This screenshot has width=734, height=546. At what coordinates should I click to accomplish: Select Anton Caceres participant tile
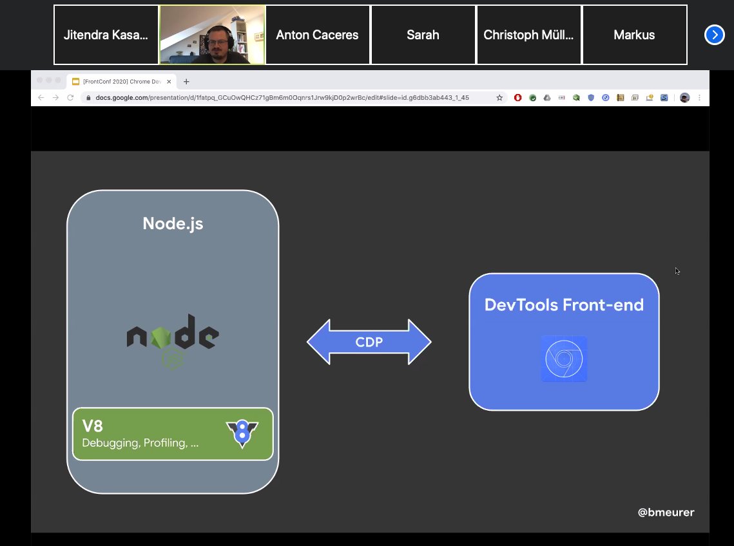click(x=318, y=35)
